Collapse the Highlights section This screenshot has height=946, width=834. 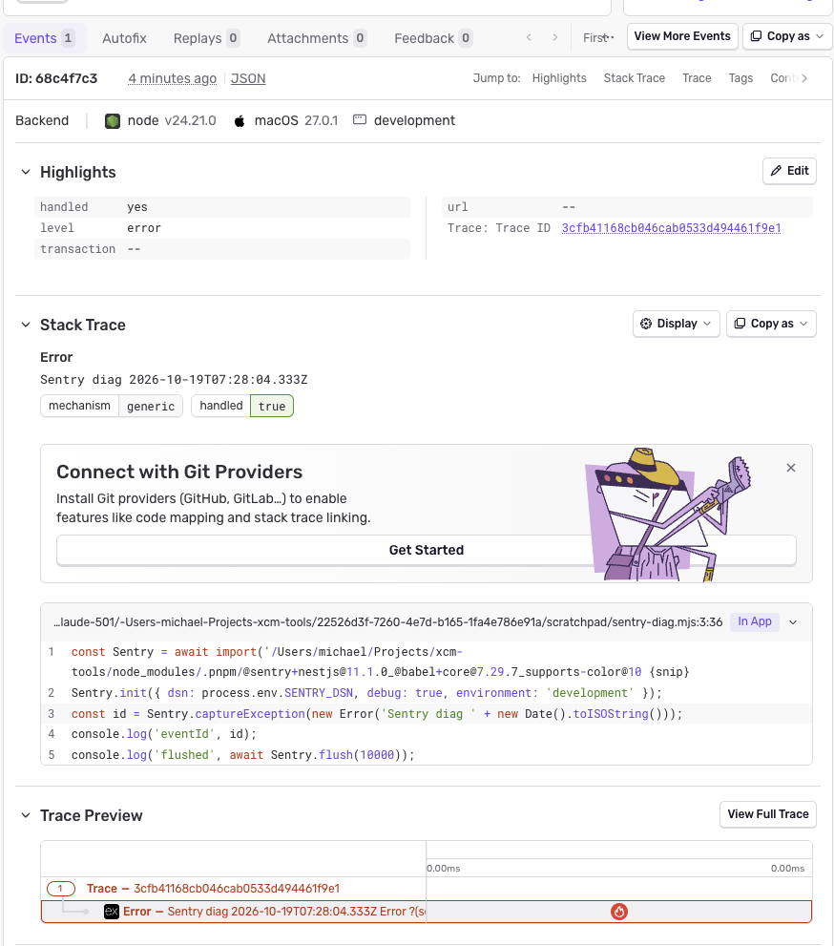click(x=26, y=172)
